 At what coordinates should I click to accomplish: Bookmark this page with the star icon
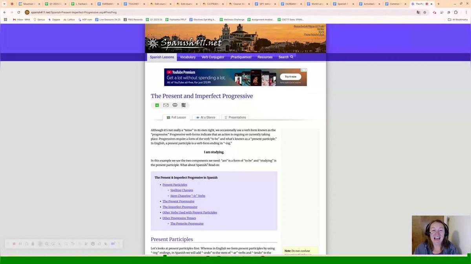(425, 12)
